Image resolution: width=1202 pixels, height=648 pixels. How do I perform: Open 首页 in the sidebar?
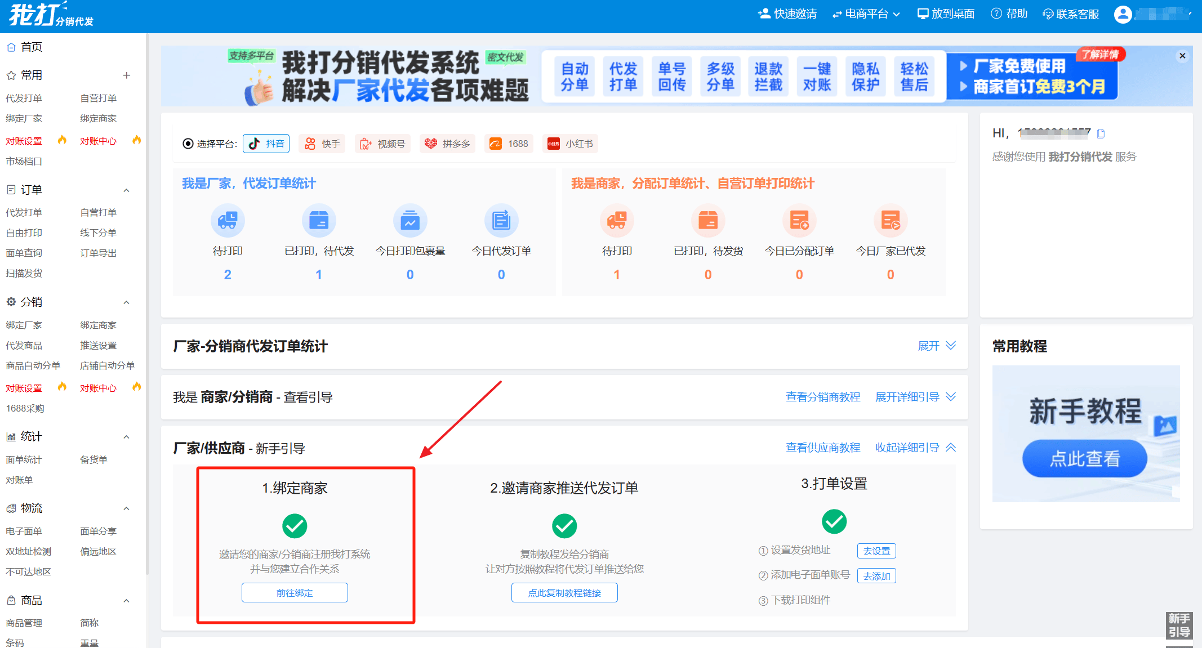25,47
